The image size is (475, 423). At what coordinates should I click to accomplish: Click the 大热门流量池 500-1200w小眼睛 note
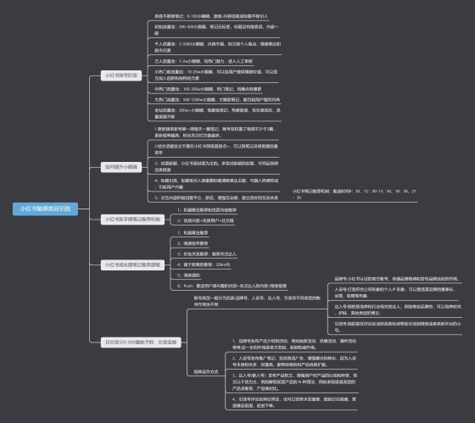[x=217, y=100]
